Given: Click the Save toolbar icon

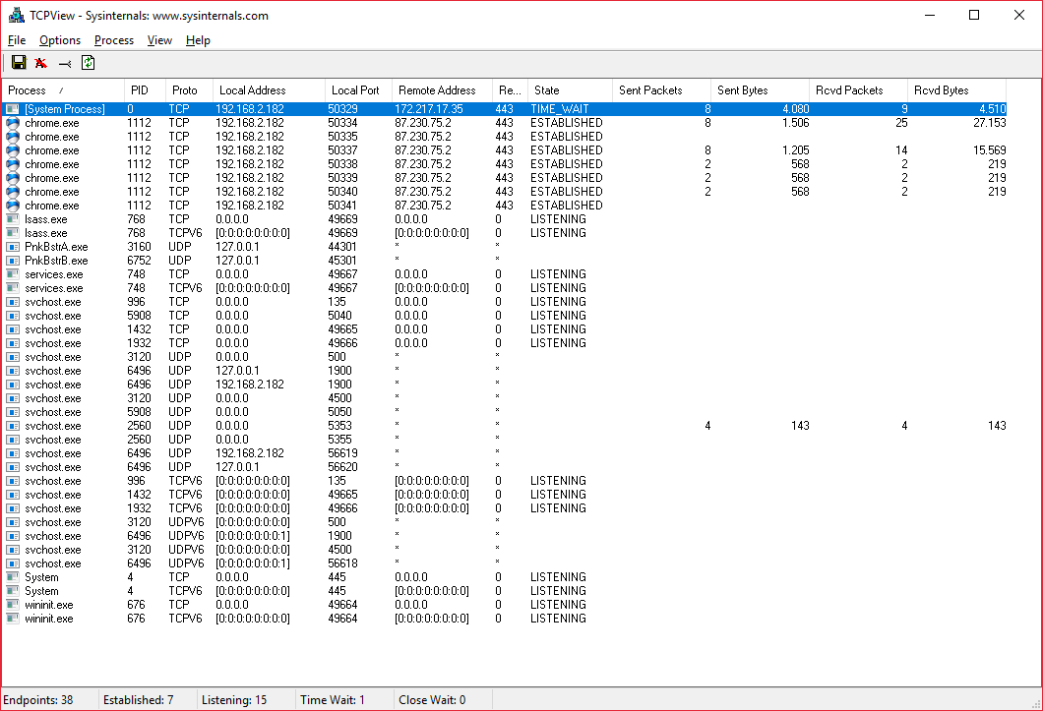Looking at the screenshot, I should pos(19,63).
